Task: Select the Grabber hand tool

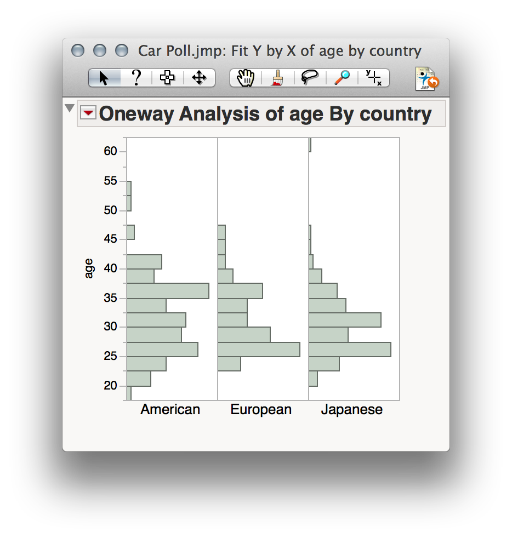Action: [x=246, y=78]
